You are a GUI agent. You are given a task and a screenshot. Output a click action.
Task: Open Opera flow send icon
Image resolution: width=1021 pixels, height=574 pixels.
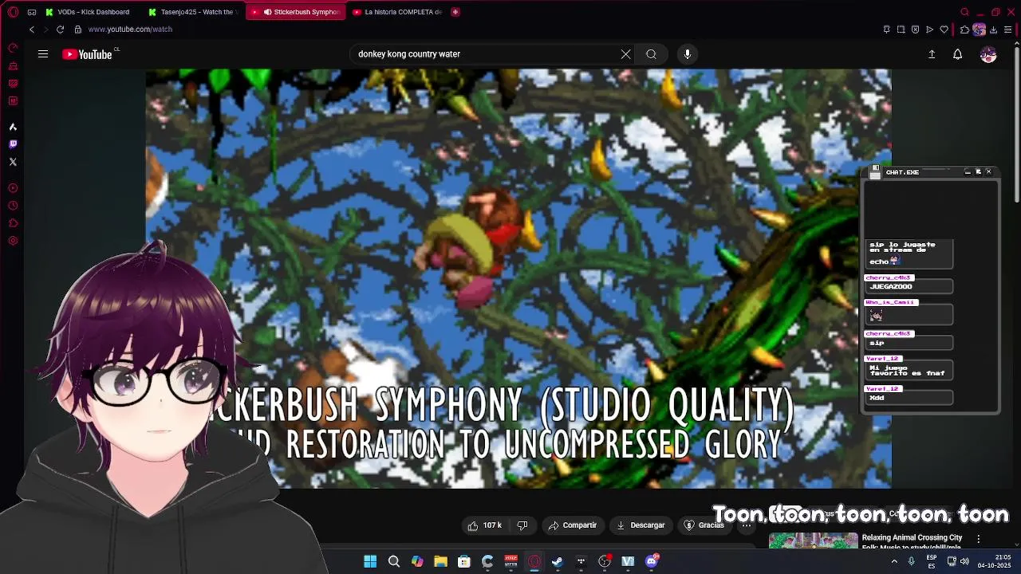pos(929,29)
